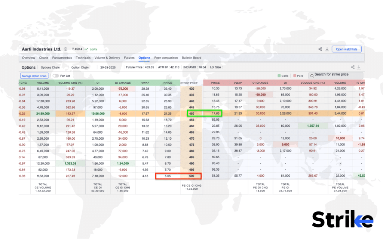This screenshot has height=239, width=383.
Task: Click the call volume value 24,99,000
Action: pyautogui.click(x=43, y=114)
